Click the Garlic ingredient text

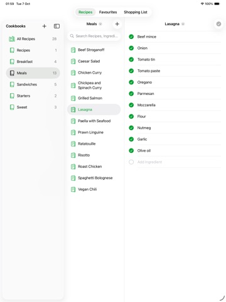pyautogui.click(x=142, y=139)
